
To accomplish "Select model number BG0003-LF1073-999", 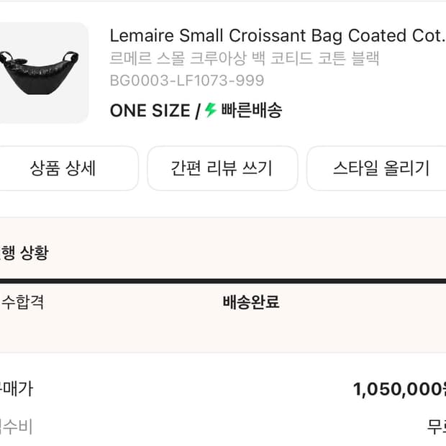I will click(187, 81).
